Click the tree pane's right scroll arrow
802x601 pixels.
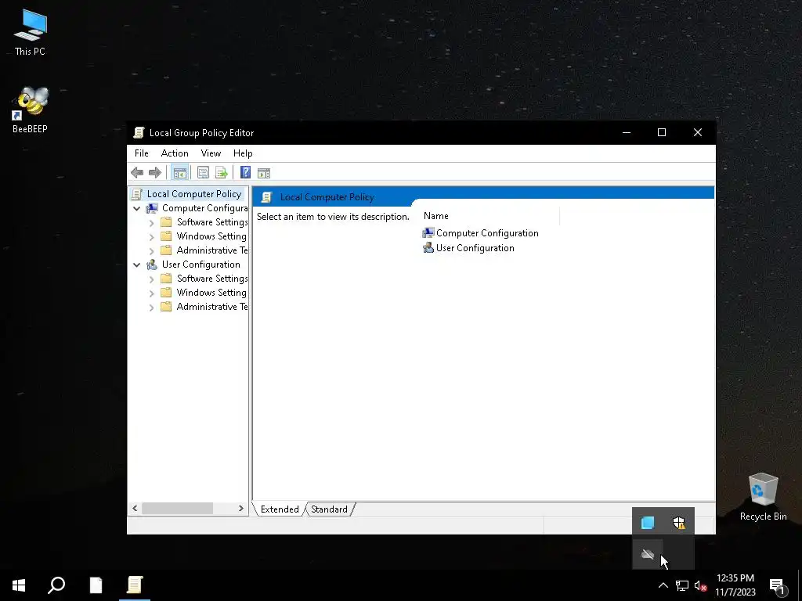point(241,508)
